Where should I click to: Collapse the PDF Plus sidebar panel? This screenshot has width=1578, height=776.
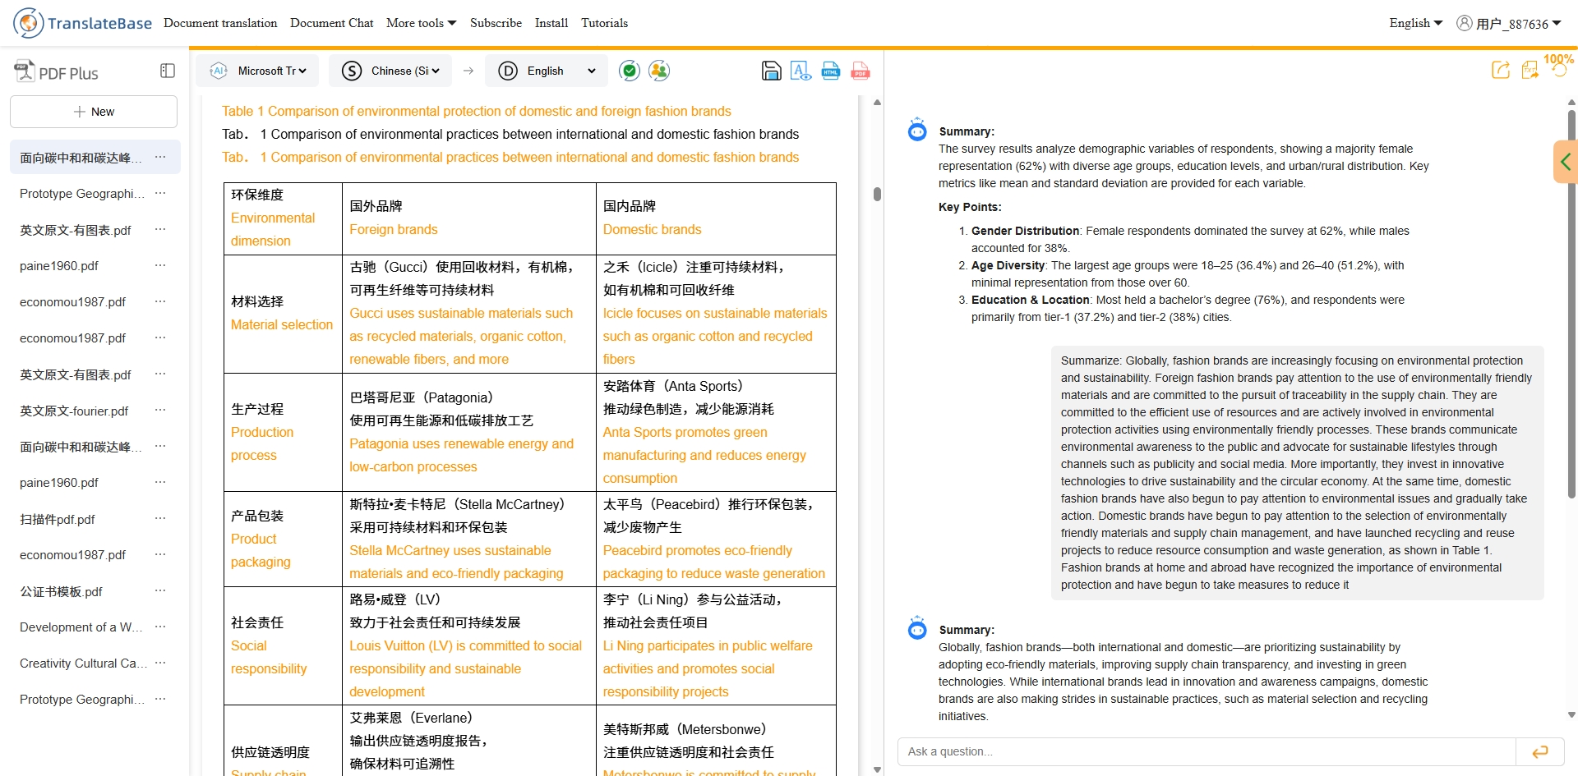pos(168,71)
